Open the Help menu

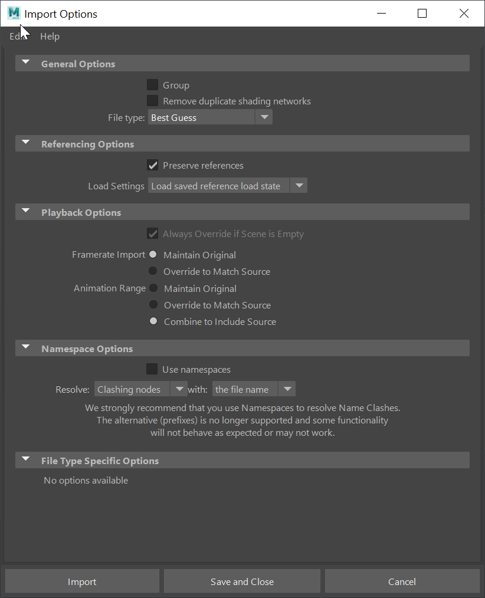coord(50,36)
